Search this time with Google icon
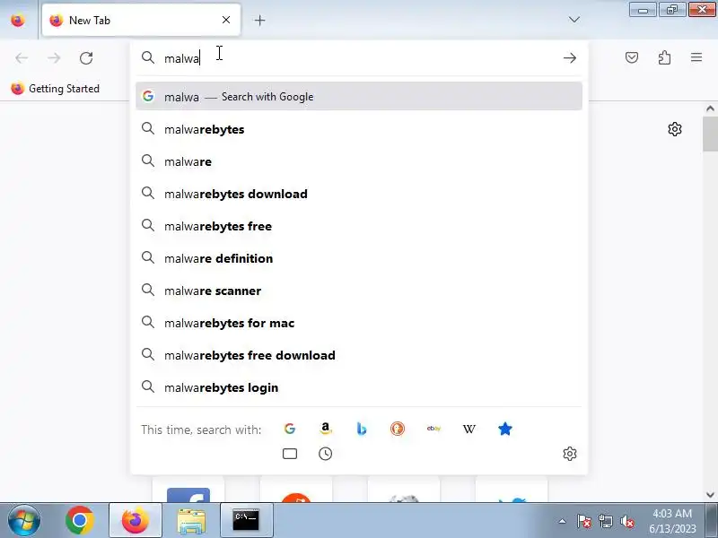 [289, 429]
